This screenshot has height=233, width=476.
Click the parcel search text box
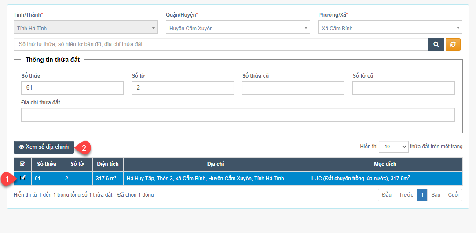(x=221, y=44)
